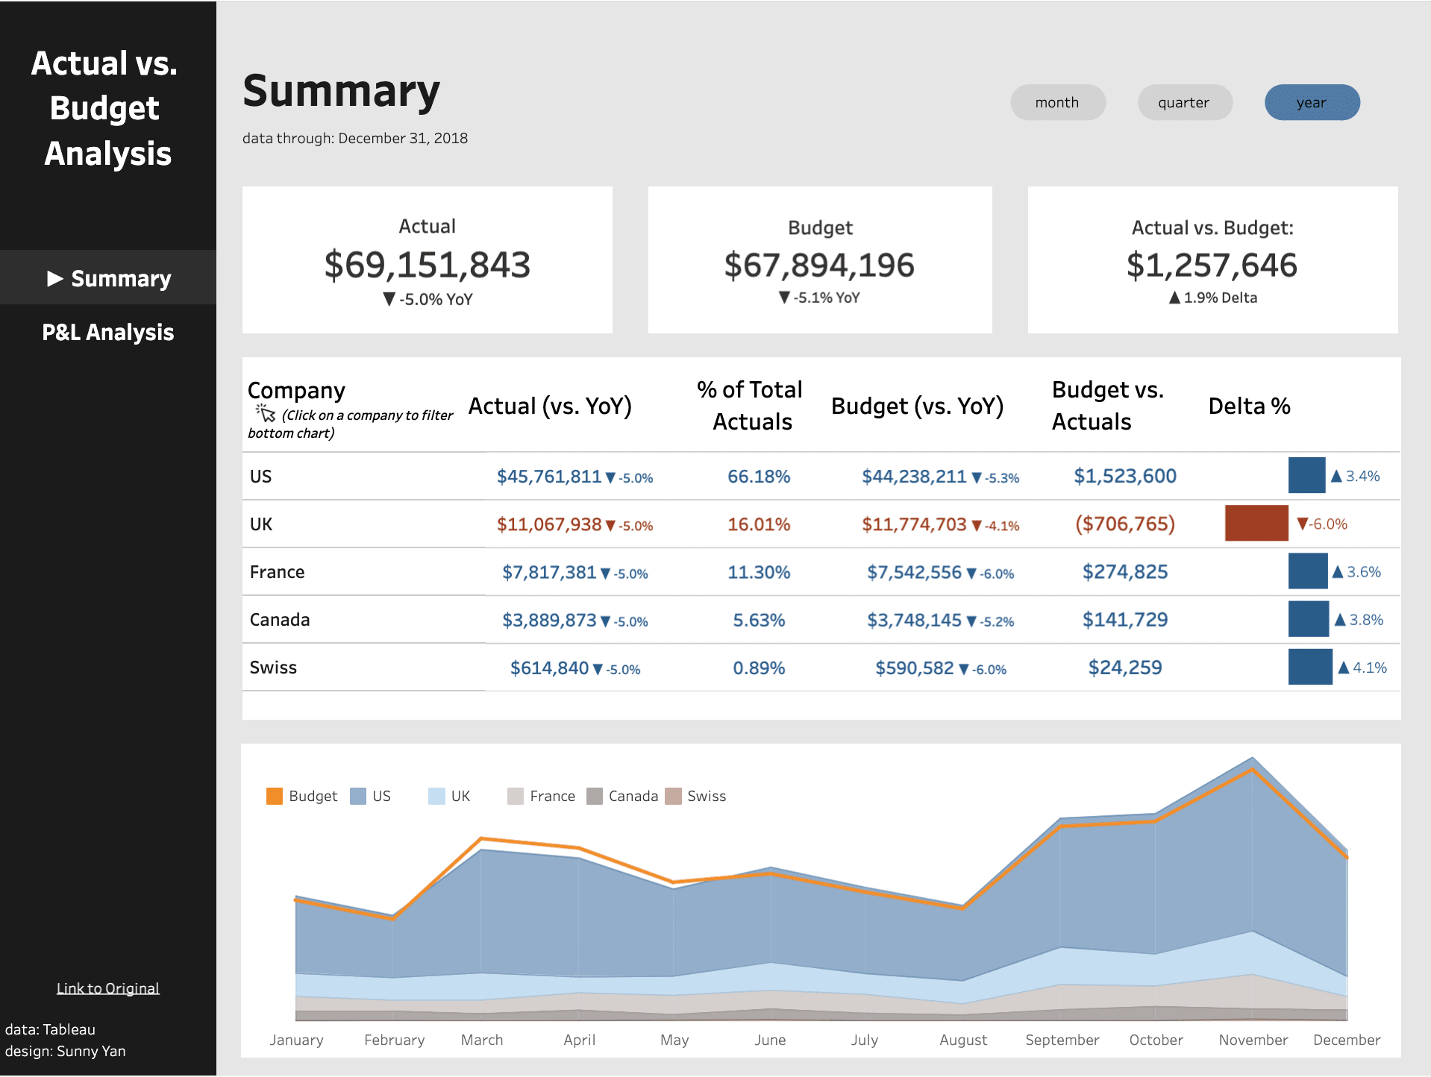Open the Link to Original hyperlink
The height and width of the screenshot is (1077, 1431).
coord(108,988)
